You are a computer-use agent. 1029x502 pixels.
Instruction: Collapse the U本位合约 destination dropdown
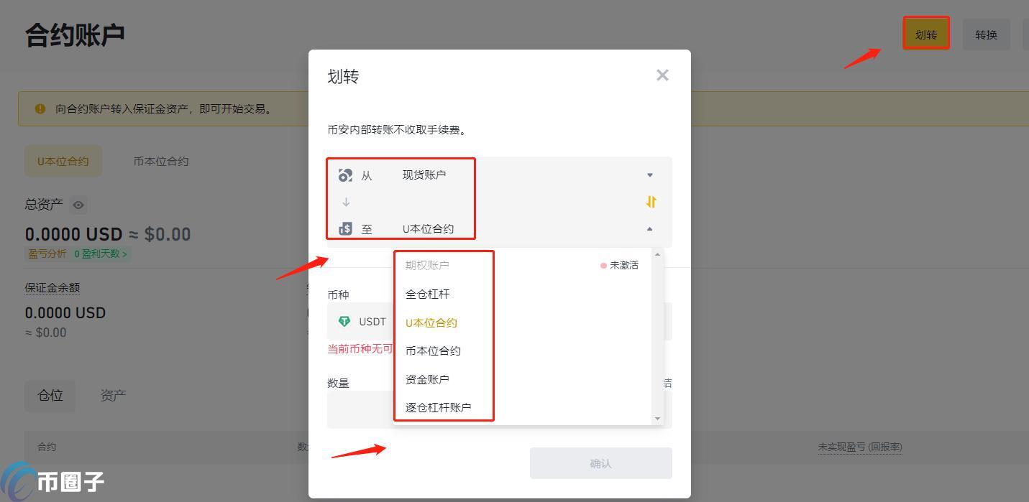649,229
